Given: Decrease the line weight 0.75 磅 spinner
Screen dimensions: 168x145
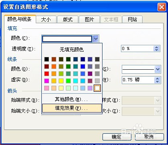Looking at the screenshot, I should (x=157, y=81).
